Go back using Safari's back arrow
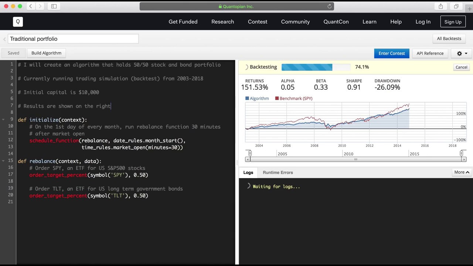The image size is (473, 266). coord(31,6)
